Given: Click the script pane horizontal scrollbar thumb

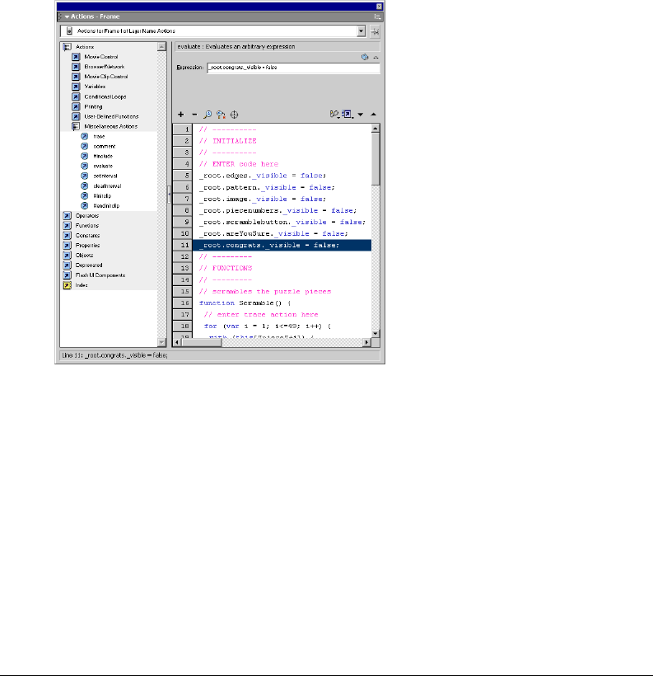Looking at the screenshot, I should pos(201,343).
